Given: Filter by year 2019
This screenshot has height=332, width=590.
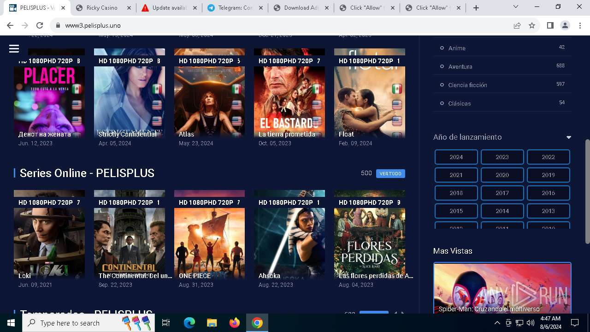Looking at the screenshot, I should (x=548, y=175).
